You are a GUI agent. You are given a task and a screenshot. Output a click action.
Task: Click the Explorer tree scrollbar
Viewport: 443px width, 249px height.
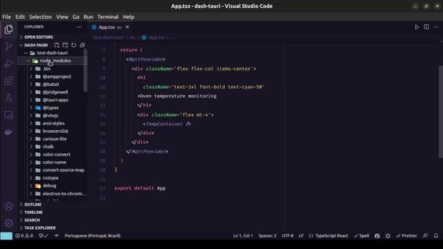pos(85,71)
